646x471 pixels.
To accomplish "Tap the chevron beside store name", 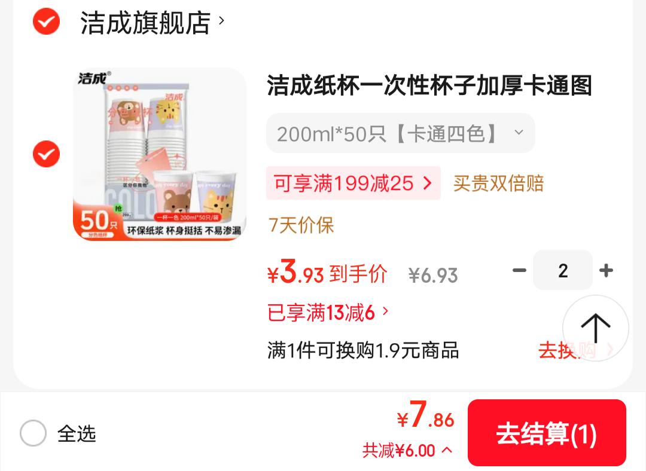I will click(x=222, y=20).
